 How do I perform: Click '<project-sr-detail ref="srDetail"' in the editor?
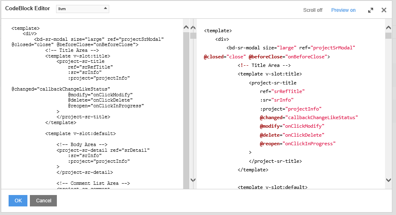pyautogui.click(x=103, y=150)
